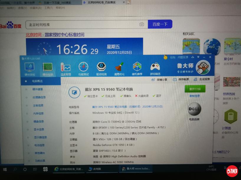The image size is (241, 180).
Task: Open 帮助(H) browser menu
Action: click(60, 8)
